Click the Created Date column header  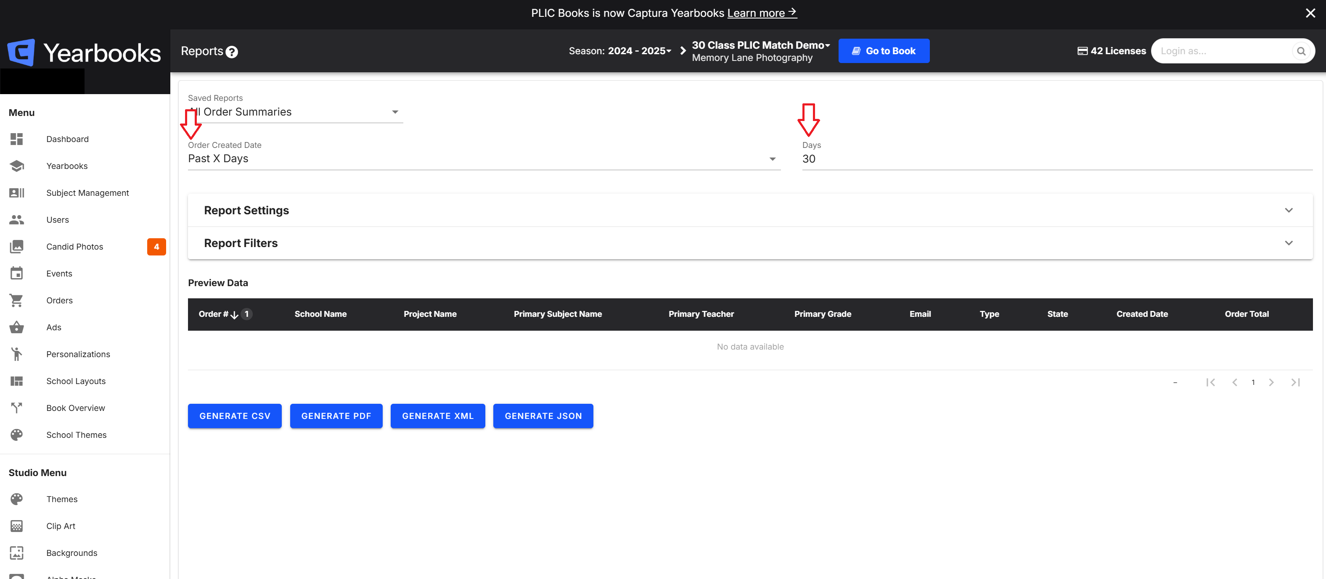click(x=1142, y=314)
